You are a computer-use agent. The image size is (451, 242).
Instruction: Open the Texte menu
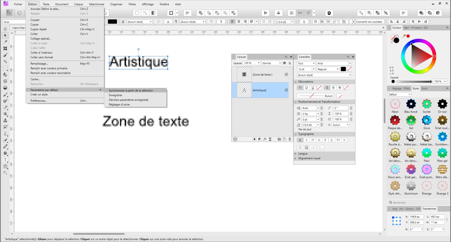46,4
